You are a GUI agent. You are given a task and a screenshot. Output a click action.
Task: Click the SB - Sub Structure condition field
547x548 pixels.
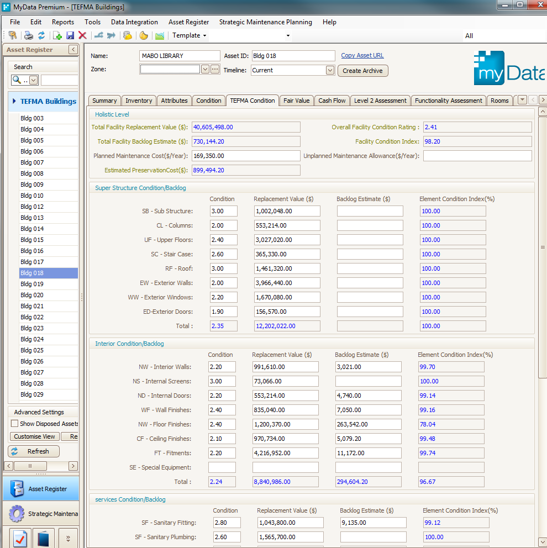[223, 211]
